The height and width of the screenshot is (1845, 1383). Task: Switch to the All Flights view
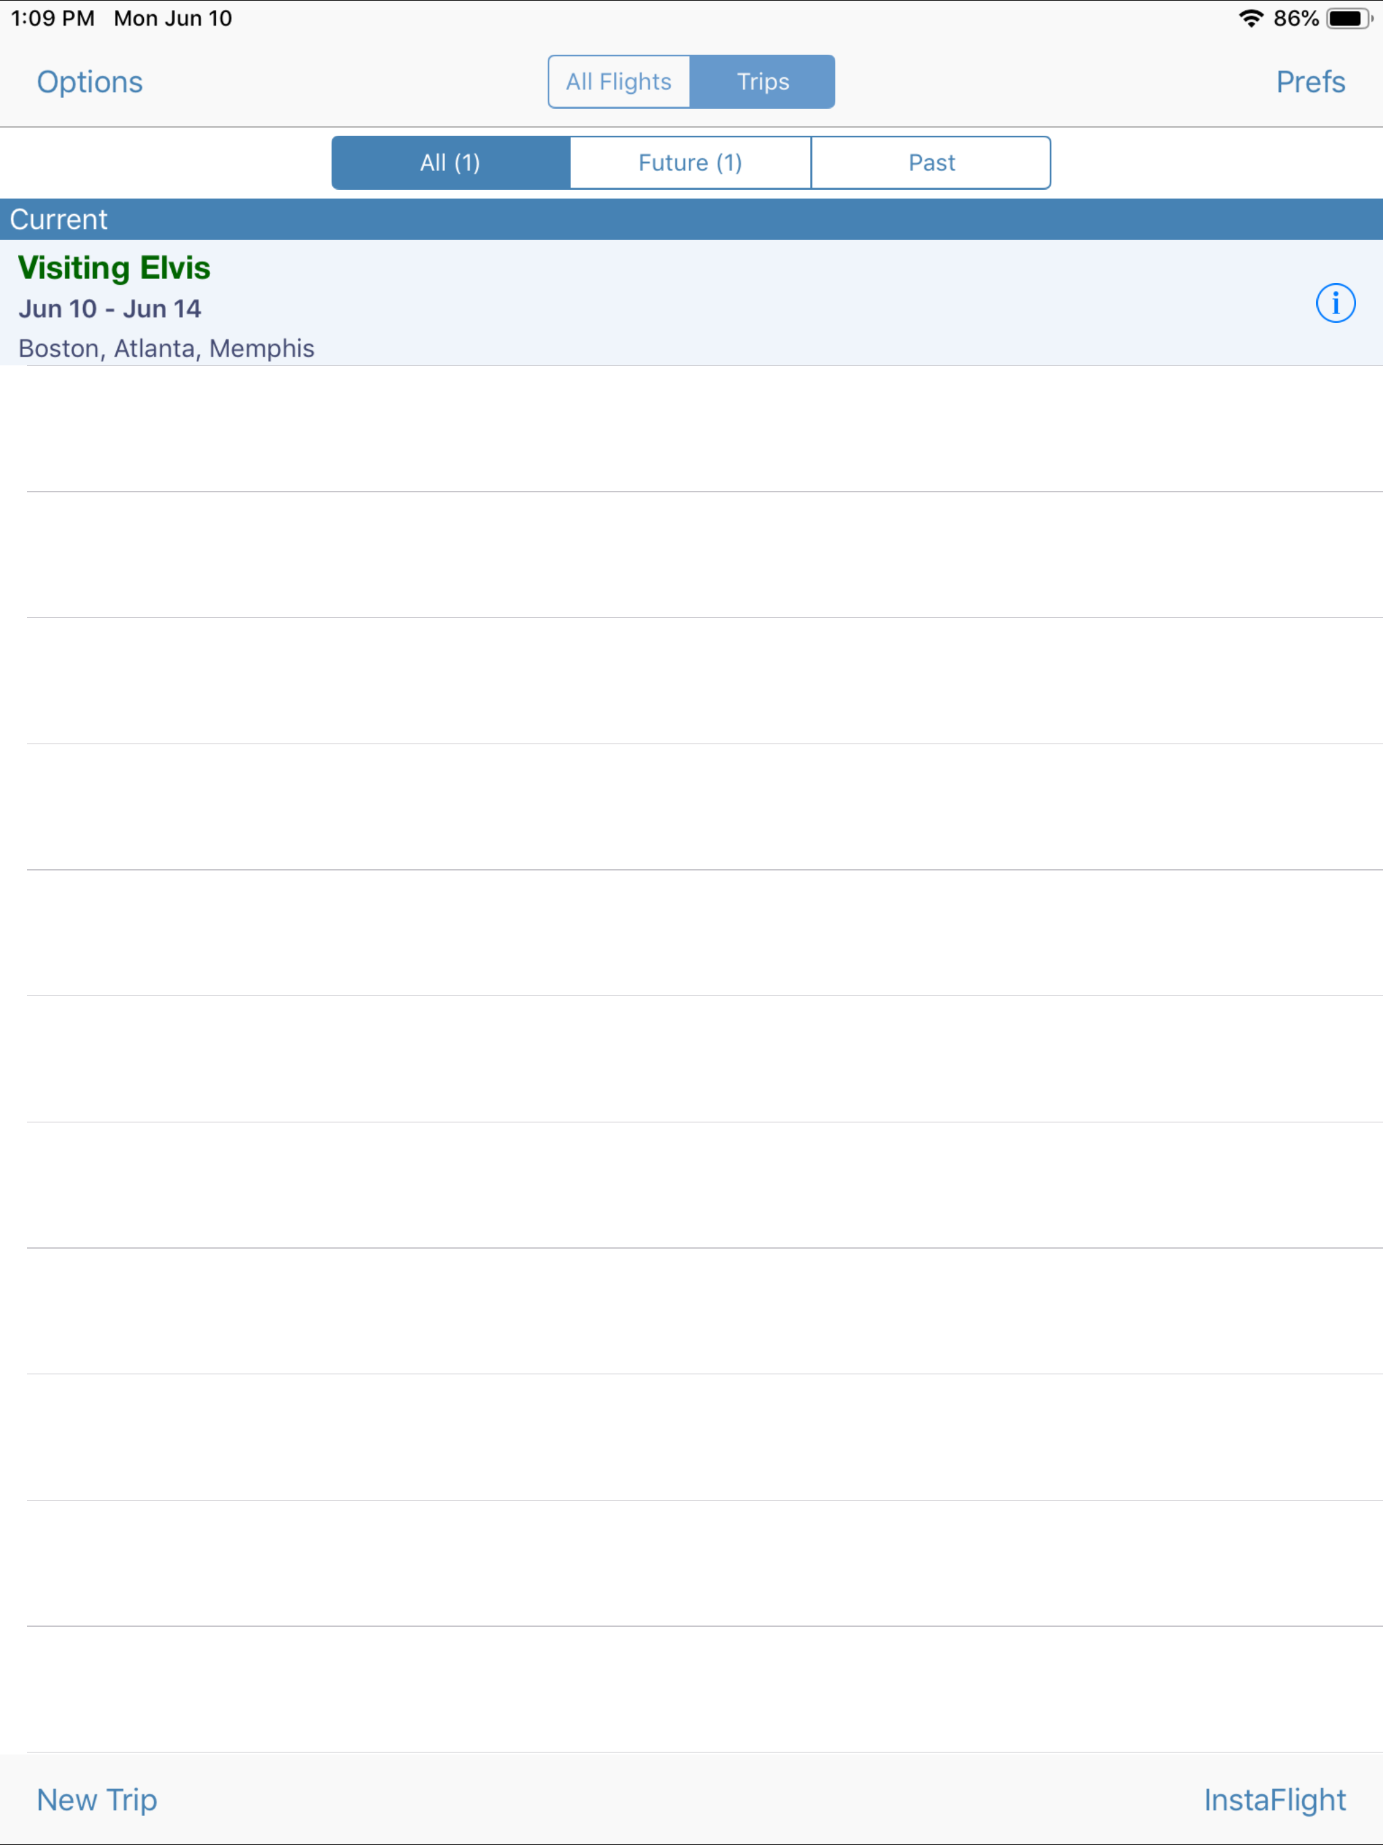618,82
